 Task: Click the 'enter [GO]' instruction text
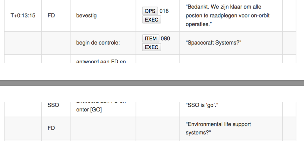coord(89,110)
